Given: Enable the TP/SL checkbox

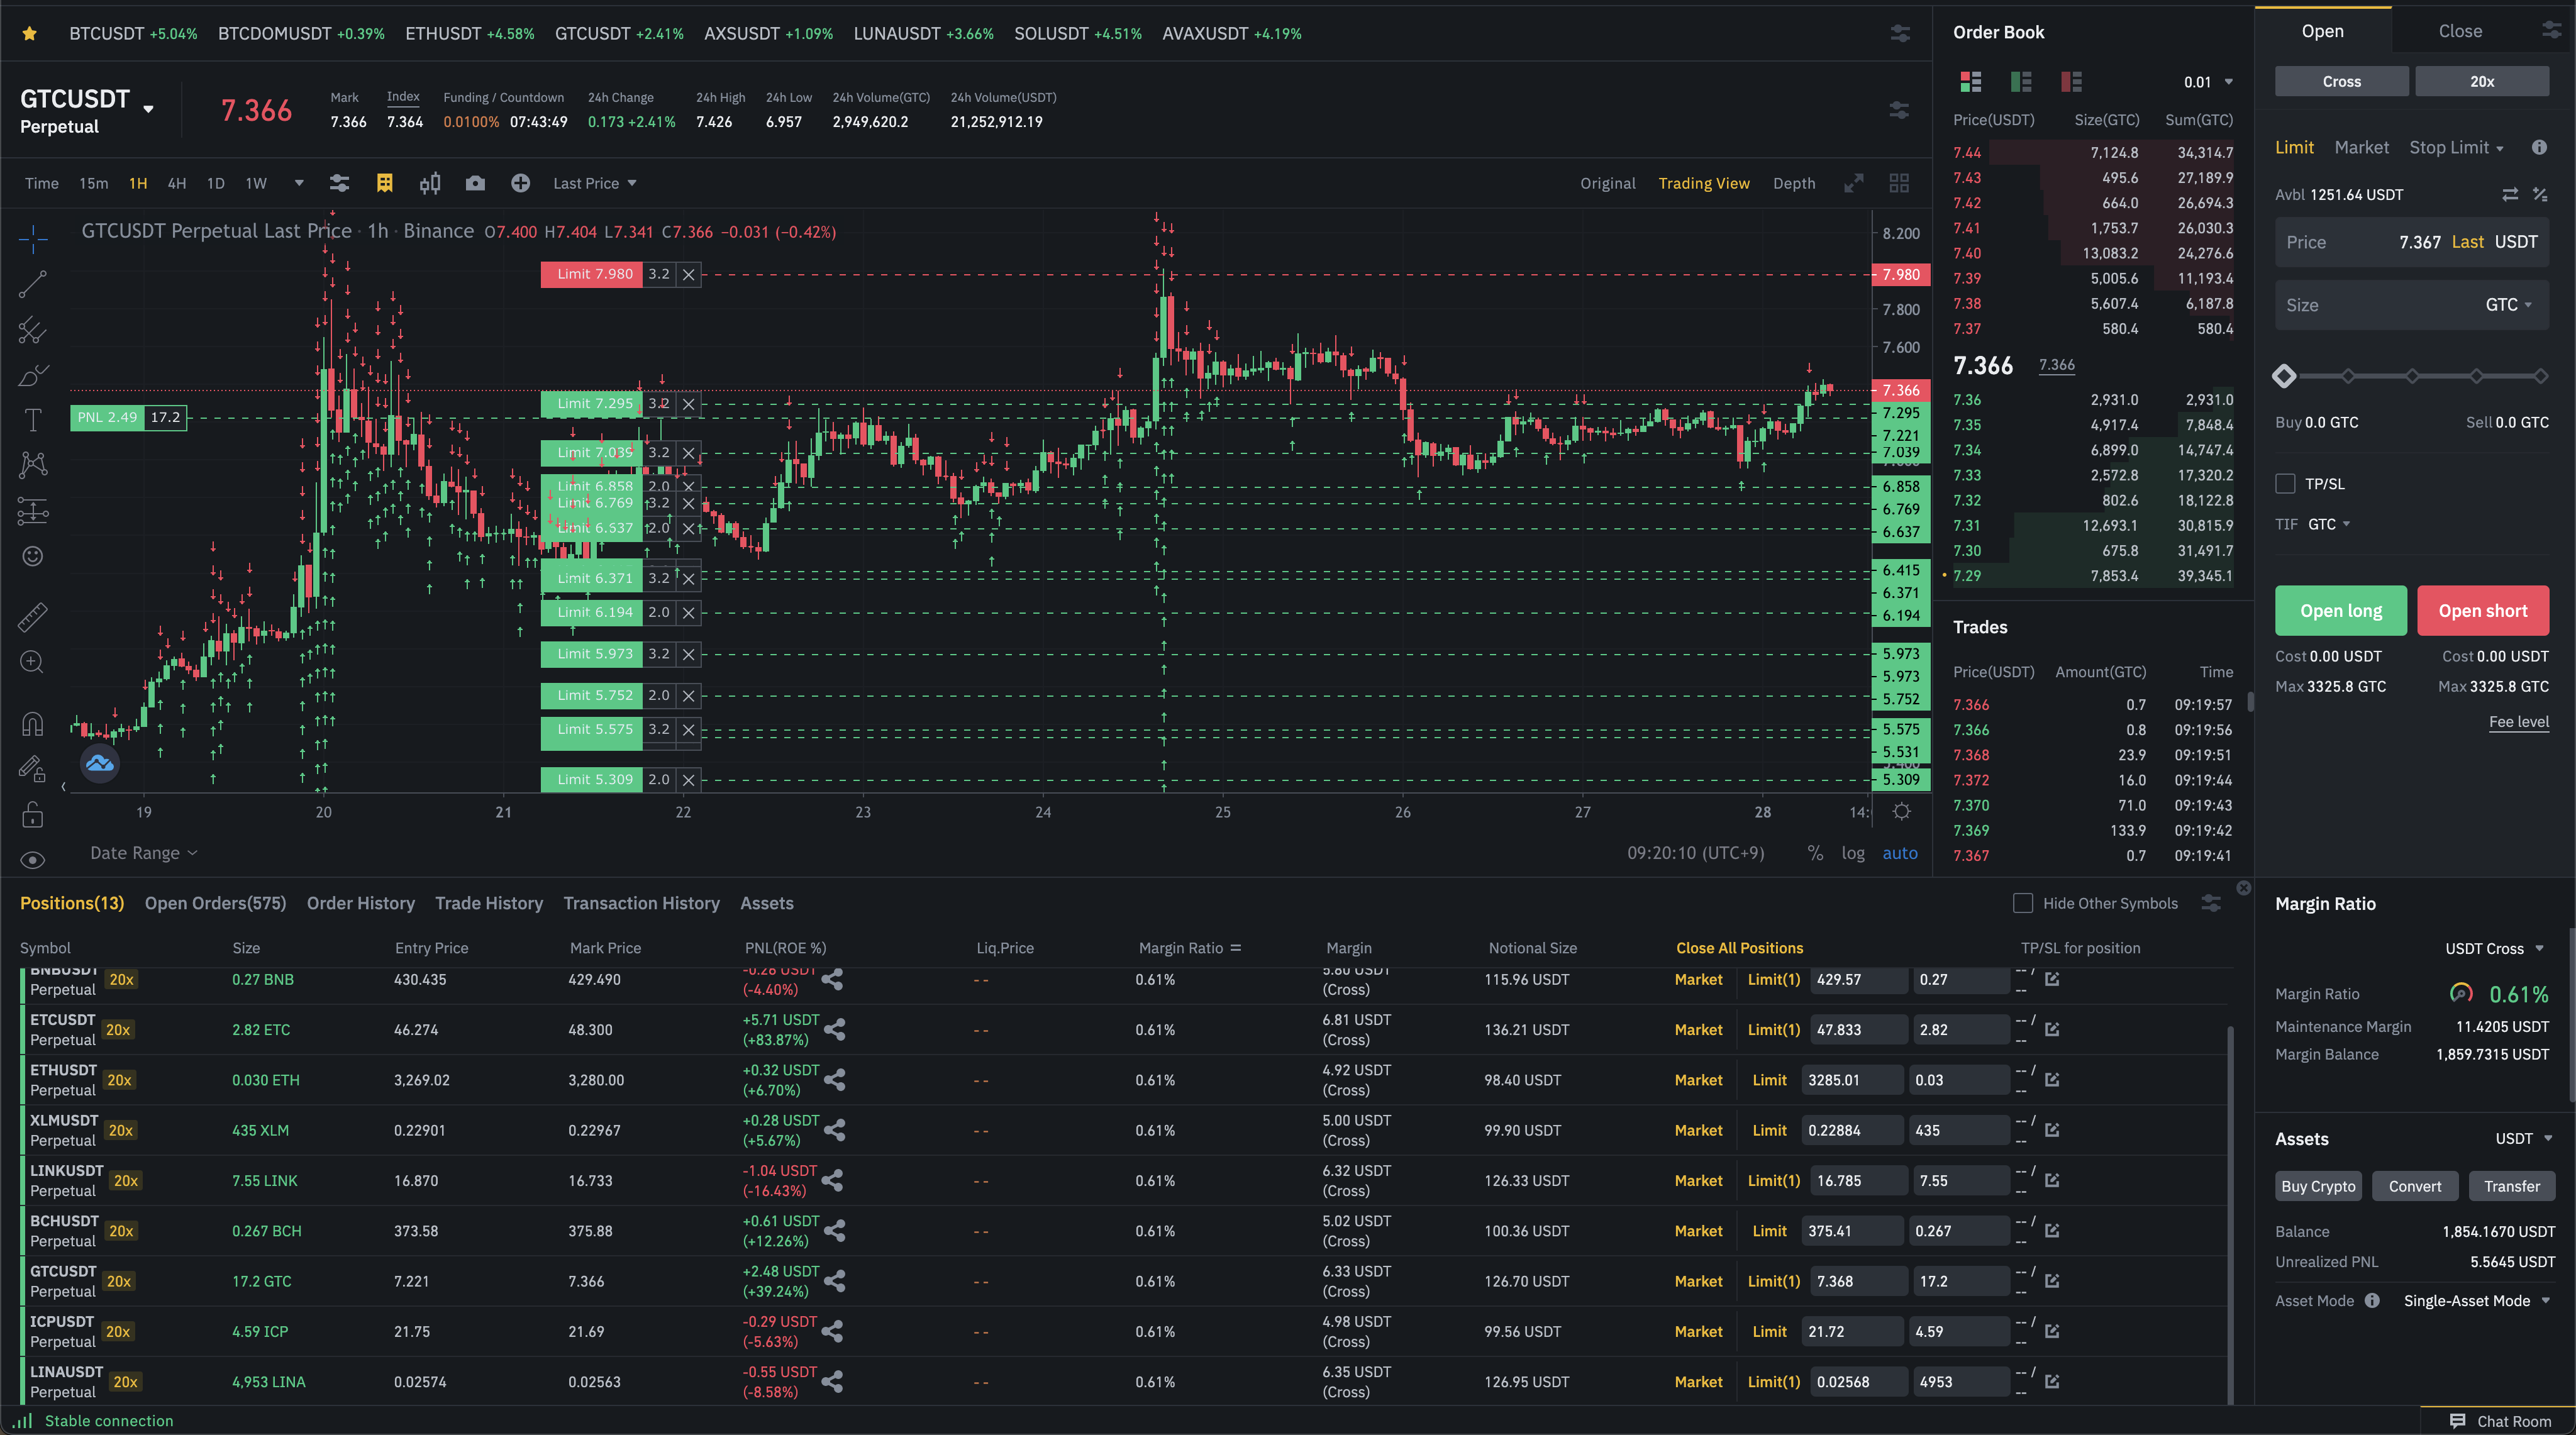Looking at the screenshot, I should click(x=2285, y=484).
